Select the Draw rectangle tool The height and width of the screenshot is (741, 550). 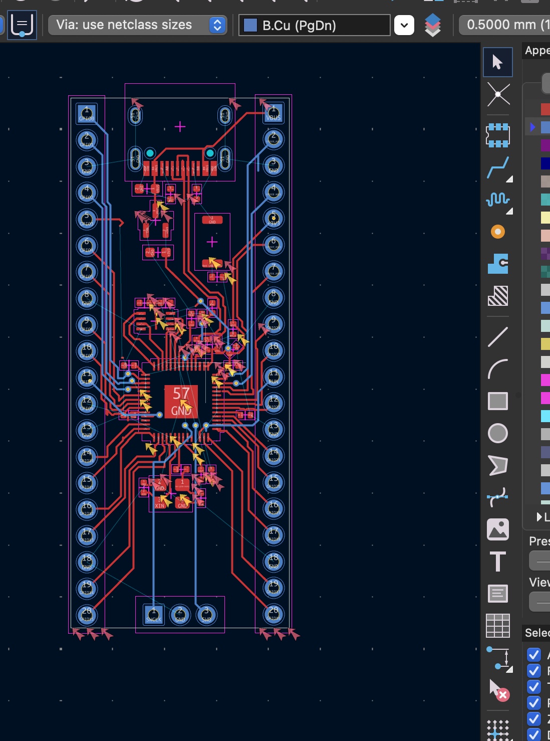pyautogui.click(x=497, y=401)
